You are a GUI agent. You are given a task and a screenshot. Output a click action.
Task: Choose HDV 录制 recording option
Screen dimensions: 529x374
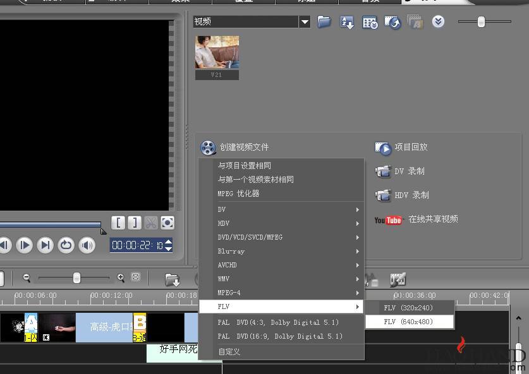(411, 195)
